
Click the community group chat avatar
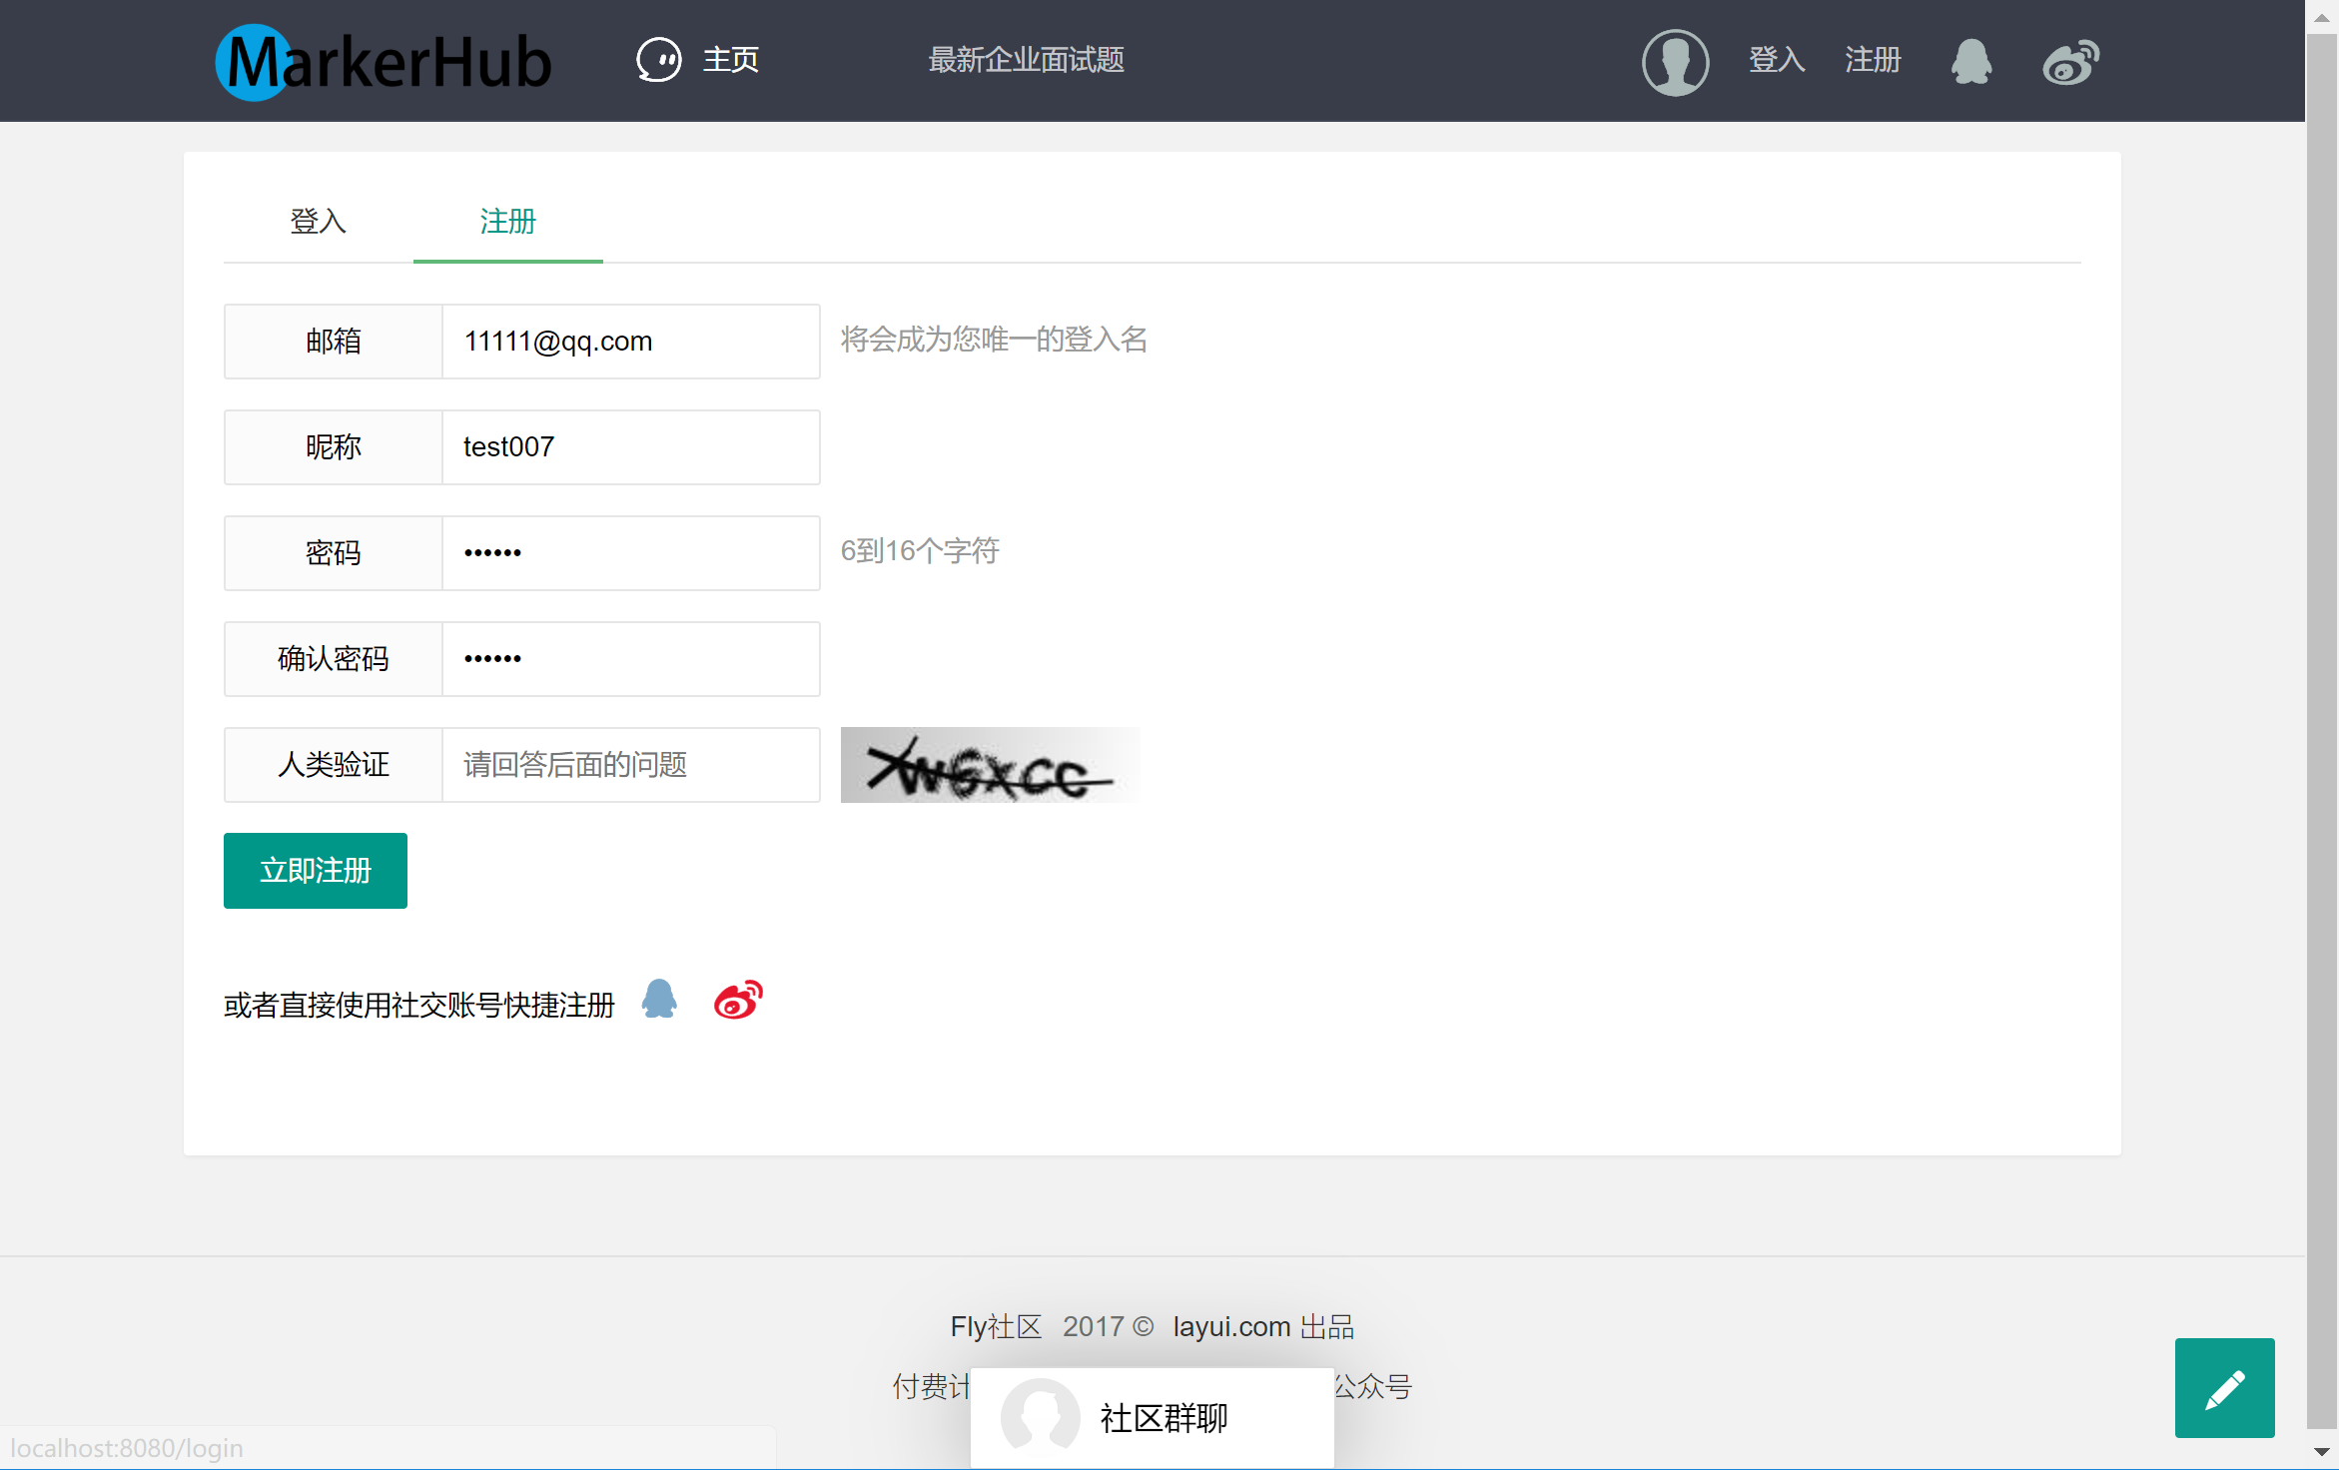click(x=1040, y=1416)
